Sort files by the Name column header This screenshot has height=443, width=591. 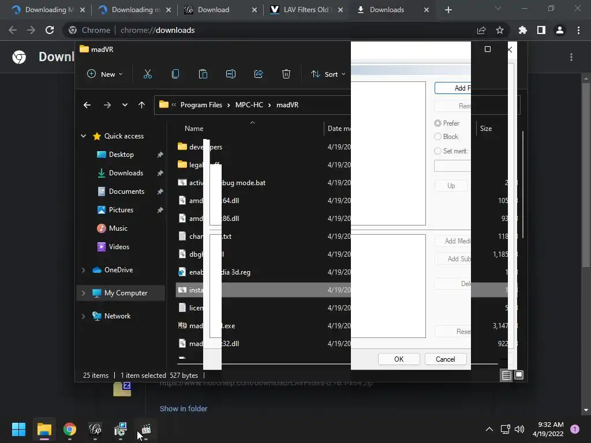click(194, 129)
